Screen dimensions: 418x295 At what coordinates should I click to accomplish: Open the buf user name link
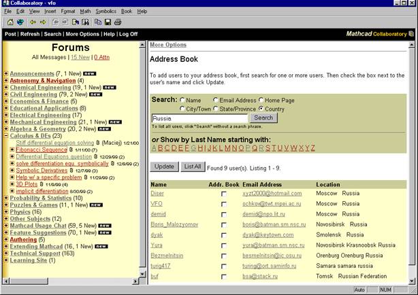(155, 277)
